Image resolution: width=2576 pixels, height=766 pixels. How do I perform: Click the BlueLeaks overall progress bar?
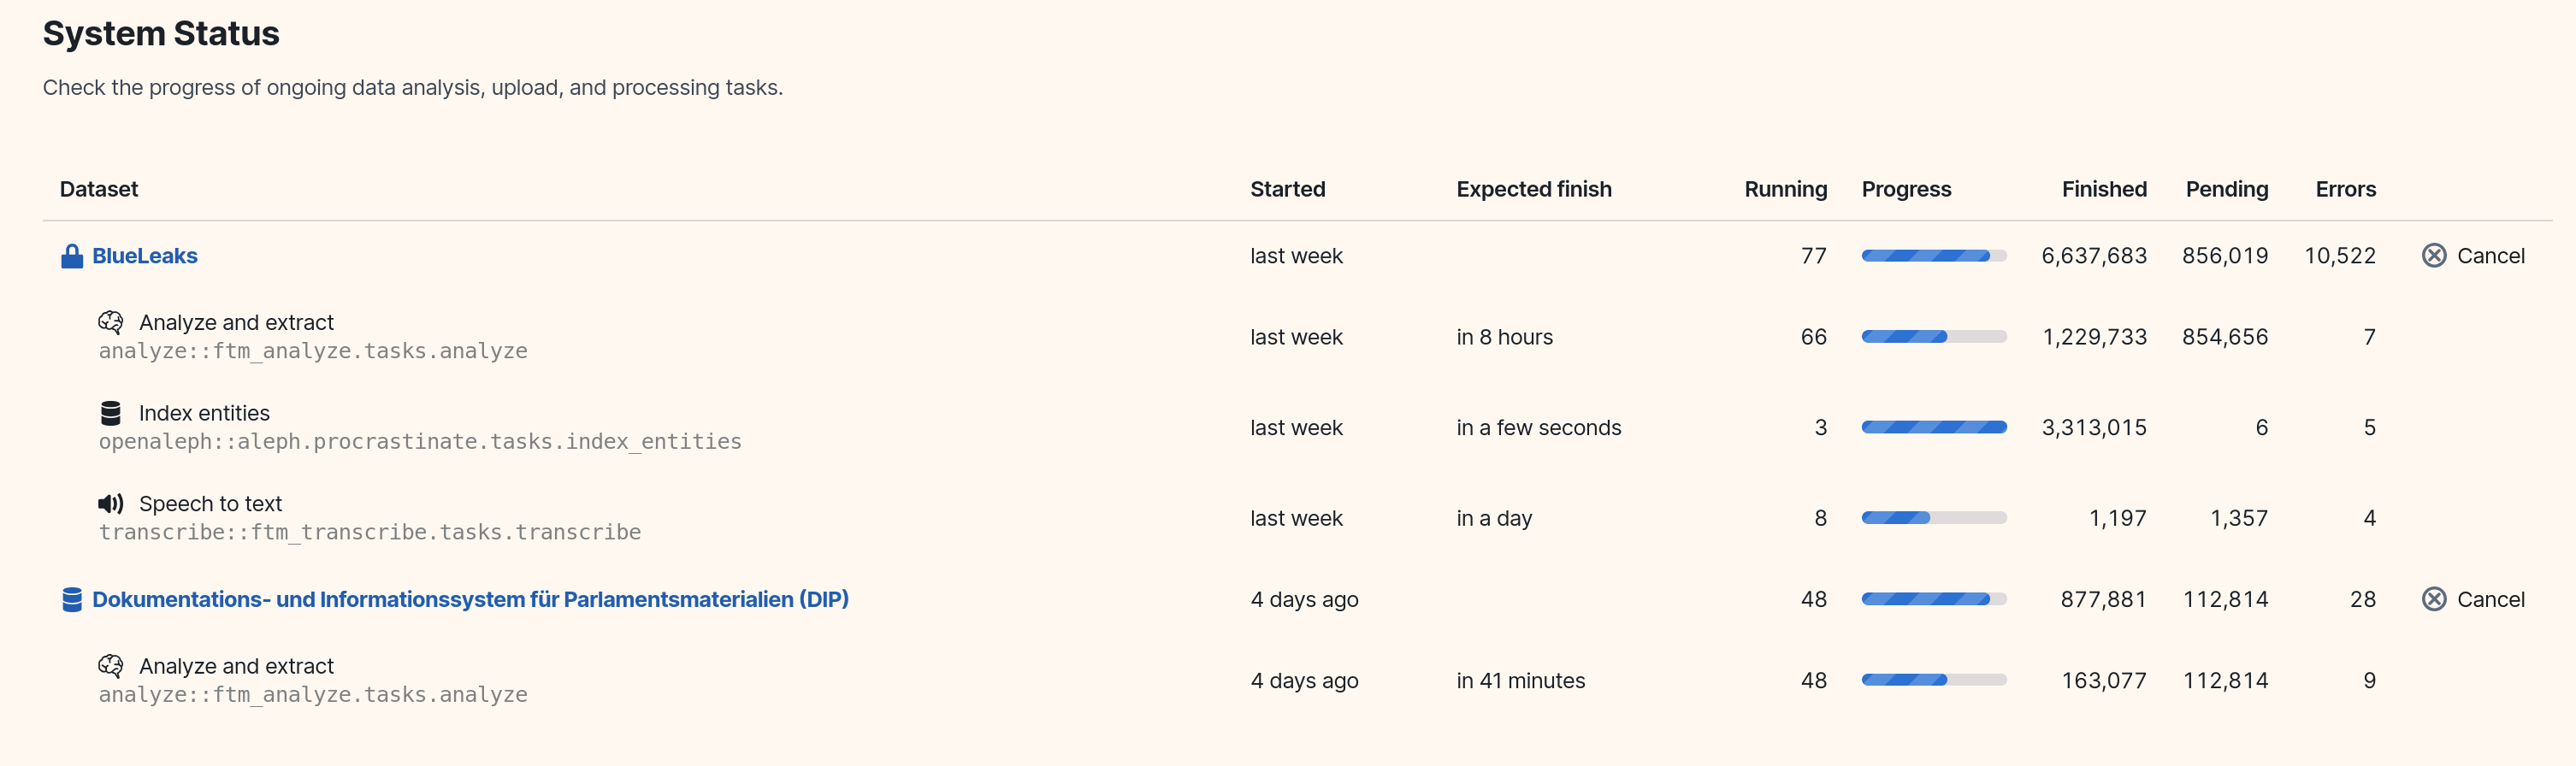point(1933,255)
